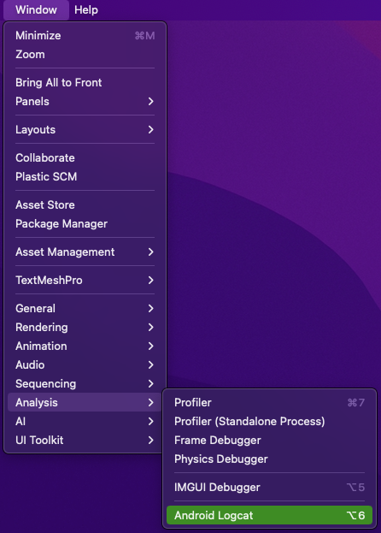Expand the TextMeshPro submenu
This screenshot has height=533, width=381.
coord(85,280)
